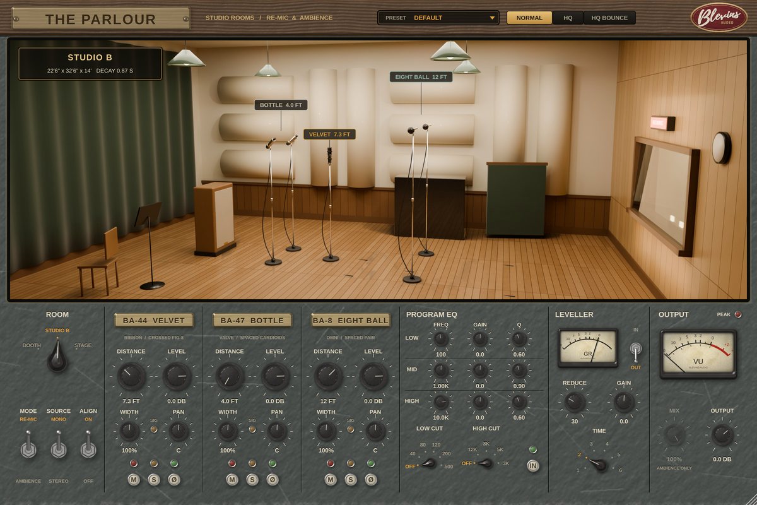Click the Bottle Distance knob

230,376
